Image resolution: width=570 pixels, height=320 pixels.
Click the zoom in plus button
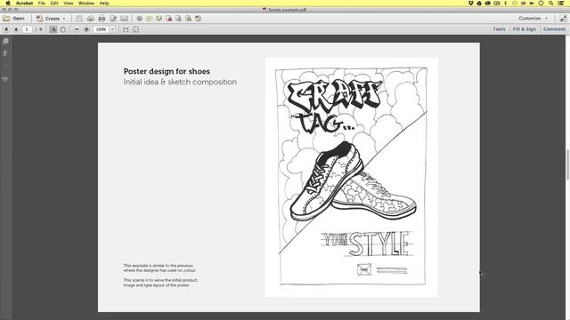[86, 29]
